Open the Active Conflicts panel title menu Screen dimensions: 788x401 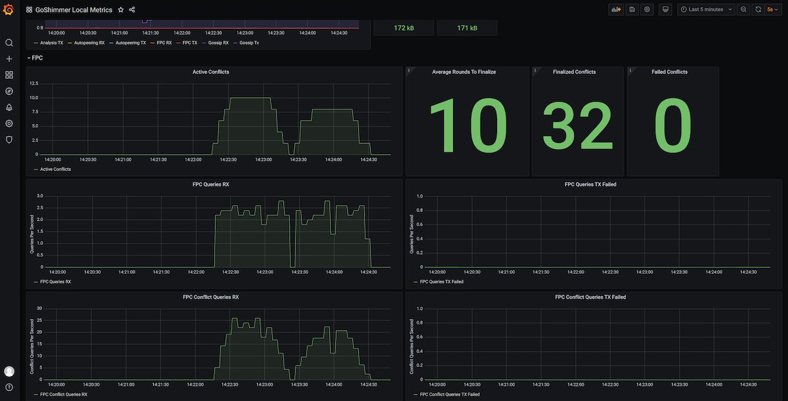point(211,72)
